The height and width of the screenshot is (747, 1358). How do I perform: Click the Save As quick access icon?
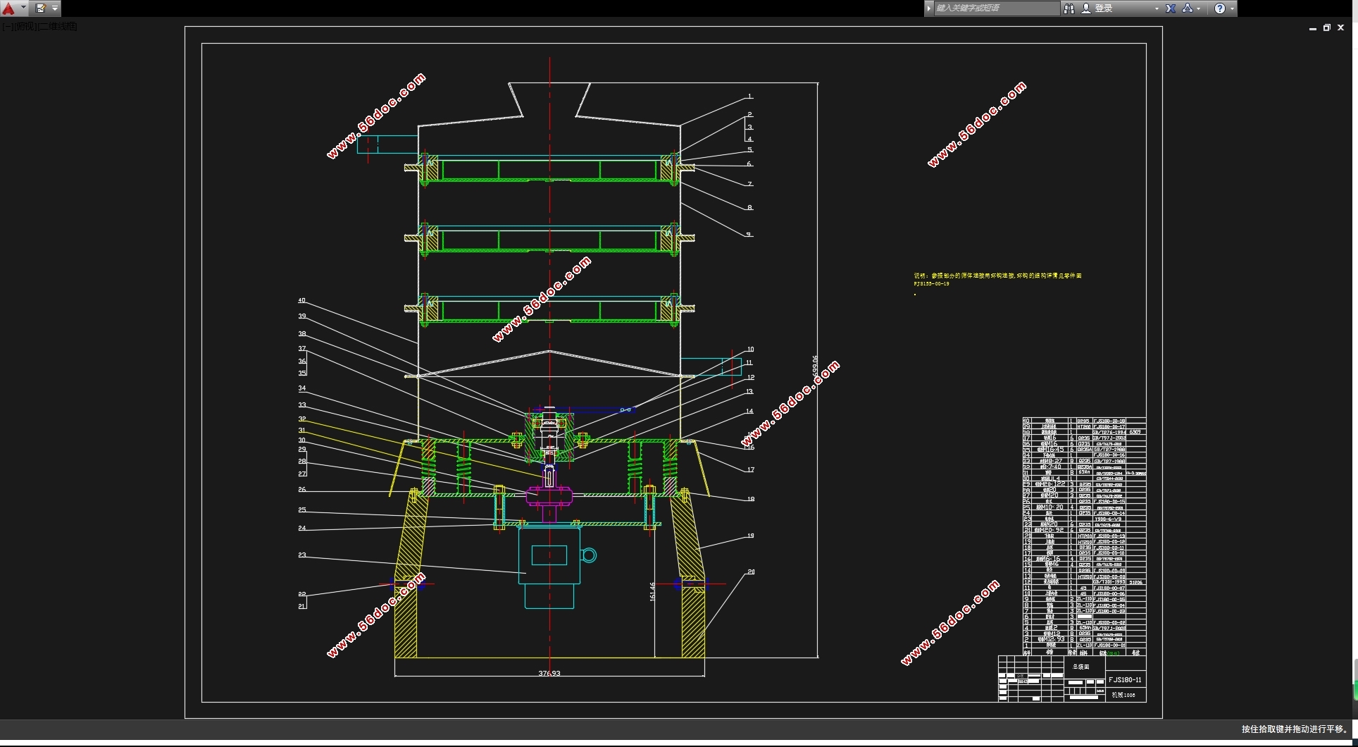(x=41, y=8)
